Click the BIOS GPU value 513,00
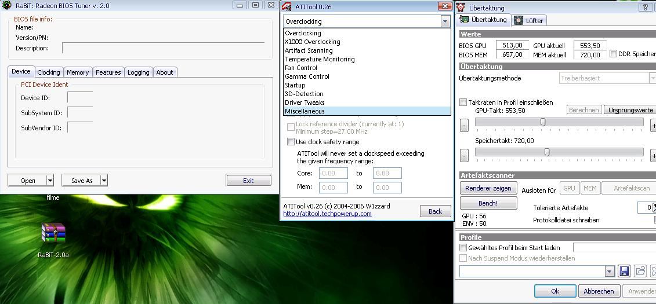Viewport: 656px width, 304px height. coord(513,45)
